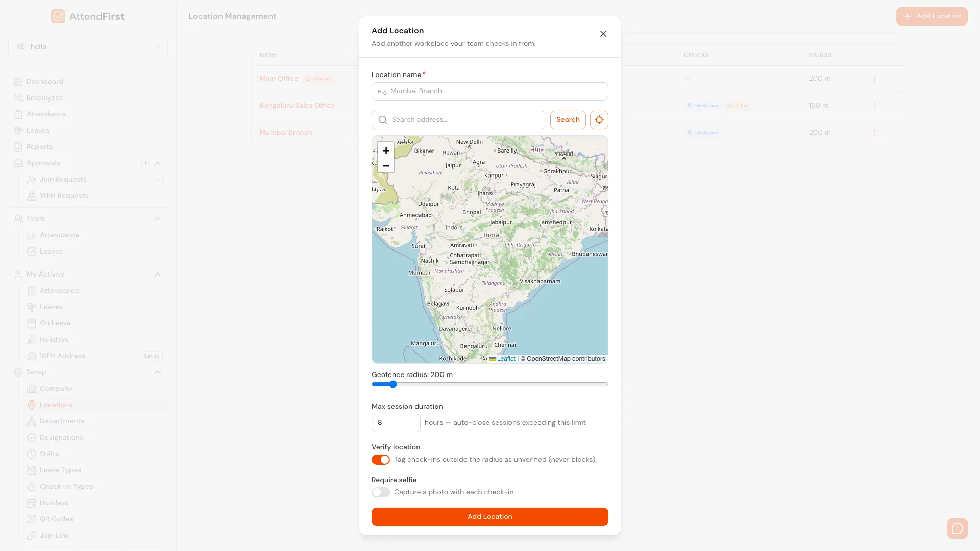Screen dimensions: 980x551
Task: Close the Add Location dialog
Action: coord(603,34)
